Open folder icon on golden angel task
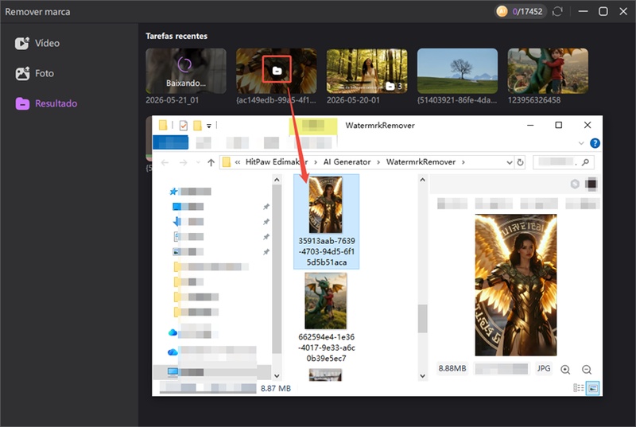636x427 pixels. (277, 70)
